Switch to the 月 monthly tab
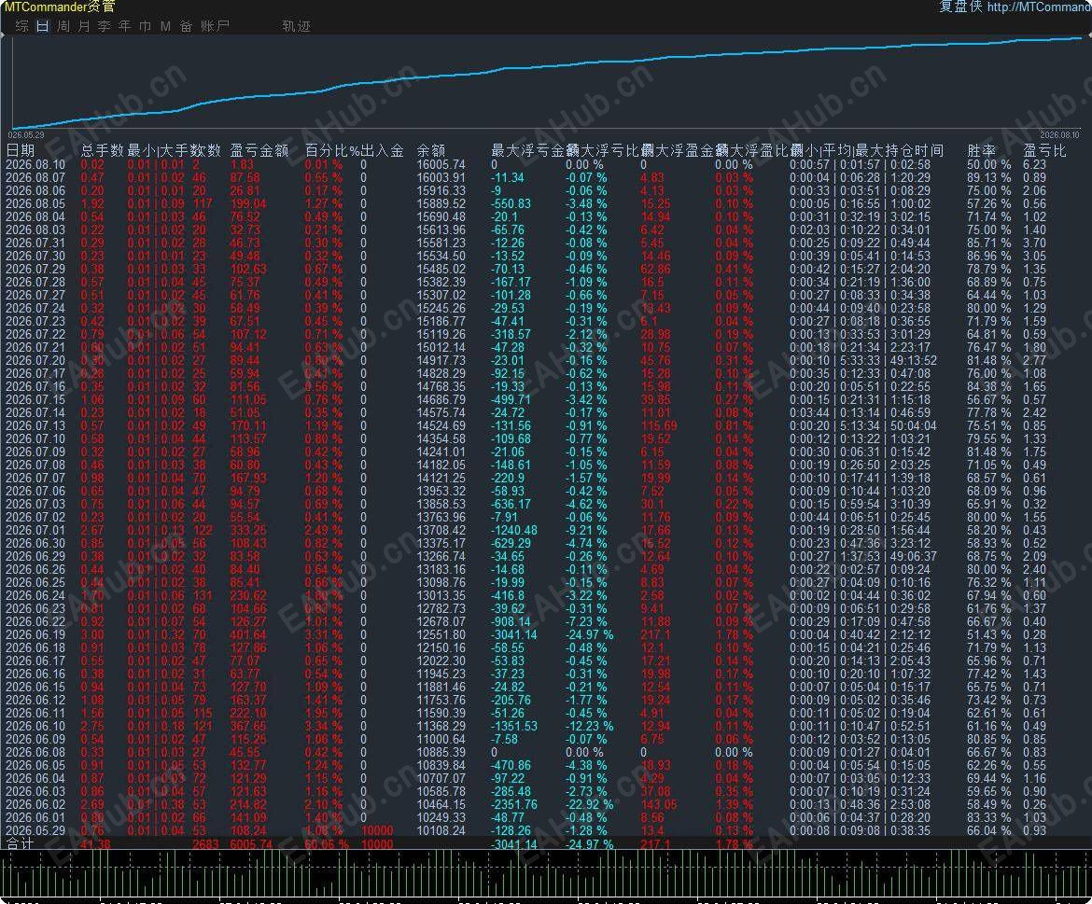 pos(84,26)
